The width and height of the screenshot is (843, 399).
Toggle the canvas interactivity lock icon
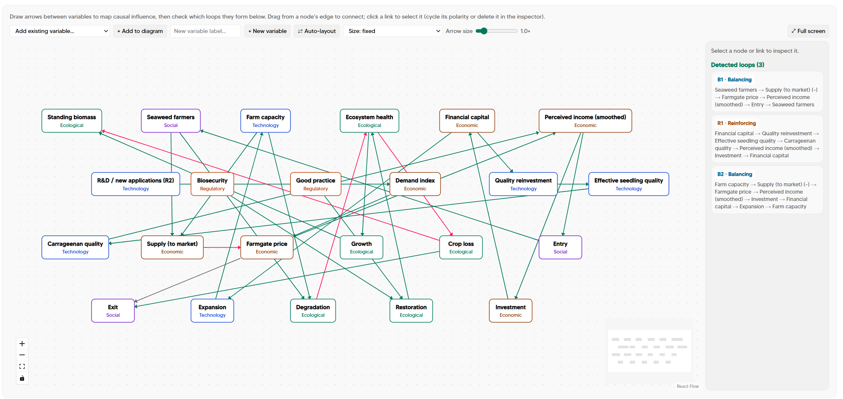click(22, 378)
